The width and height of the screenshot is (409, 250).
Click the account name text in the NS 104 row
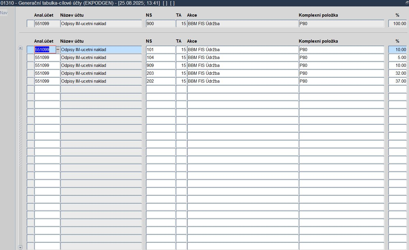click(x=84, y=58)
